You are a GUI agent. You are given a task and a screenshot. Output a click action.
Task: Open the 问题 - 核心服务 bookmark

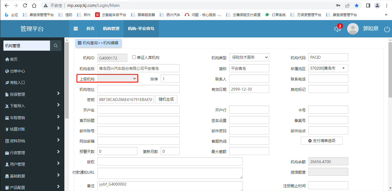point(203,15)
